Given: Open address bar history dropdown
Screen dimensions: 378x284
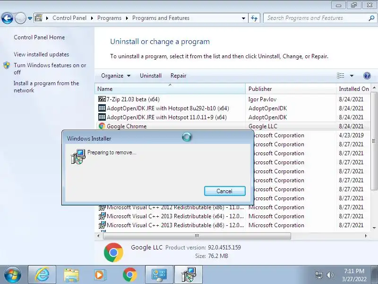Looking at the screenshot, I should click(x=243, y=18).
